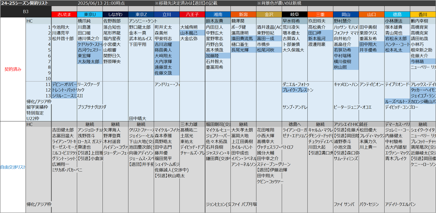
Task: Click the highlighted cell '佐藤文哉'
Action: tap(166, 73)
